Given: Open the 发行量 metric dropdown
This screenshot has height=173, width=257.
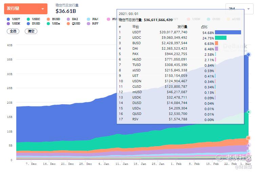Looking at the screenshot, I should tap(26, 9).
